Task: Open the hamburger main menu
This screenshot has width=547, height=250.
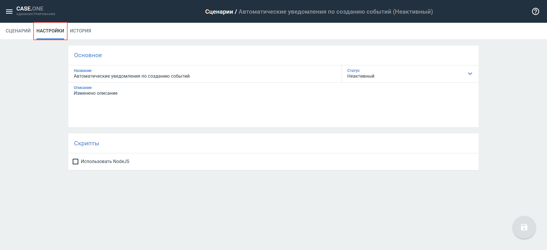Action: (9, 11)
